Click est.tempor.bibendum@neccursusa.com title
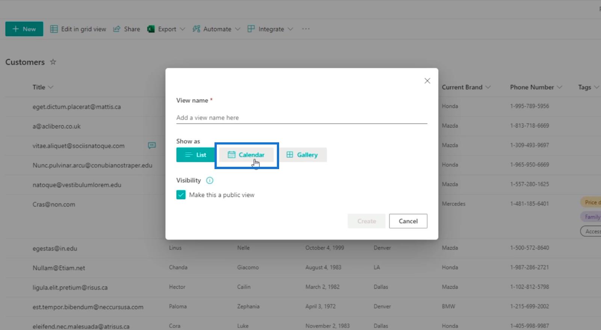The height and width of the screenshot is (330, 601). [x=88, y=307]
